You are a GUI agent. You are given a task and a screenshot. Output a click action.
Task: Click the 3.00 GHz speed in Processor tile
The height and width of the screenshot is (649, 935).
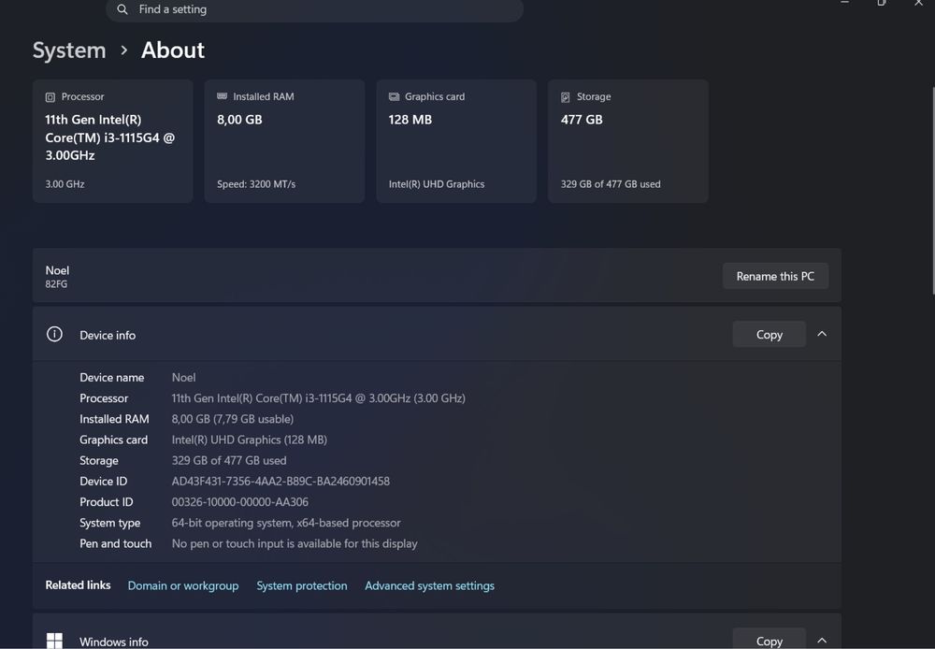coord(65,184)
